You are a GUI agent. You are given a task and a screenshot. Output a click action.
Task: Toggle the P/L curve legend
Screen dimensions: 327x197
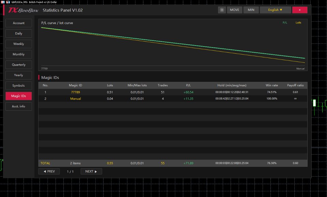point(285,23)
